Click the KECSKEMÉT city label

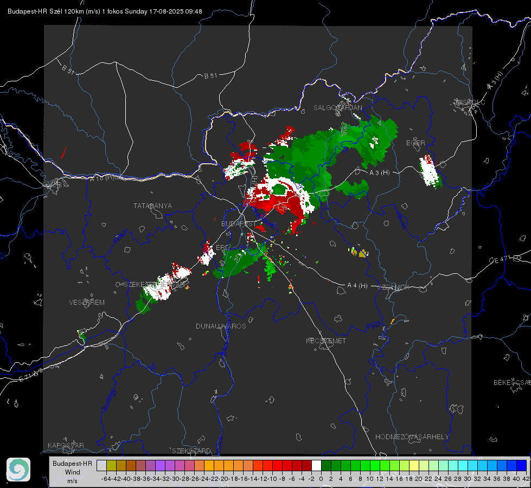[326, 341]
